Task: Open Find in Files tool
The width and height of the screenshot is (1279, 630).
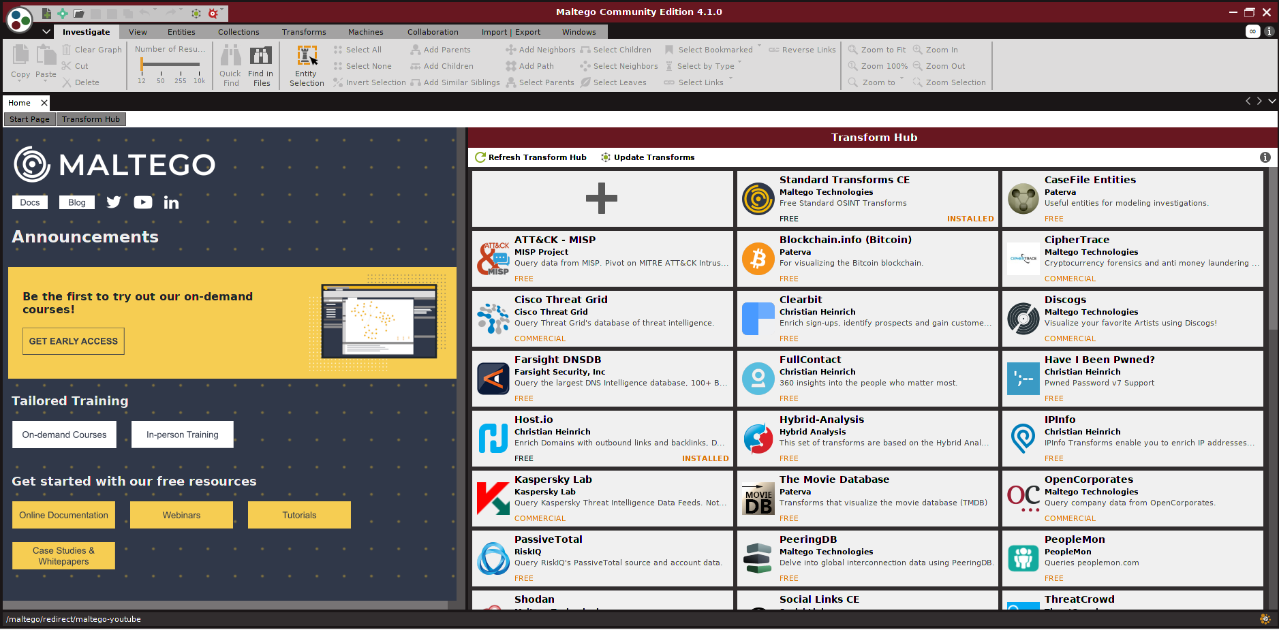Action: click(261, 66)
